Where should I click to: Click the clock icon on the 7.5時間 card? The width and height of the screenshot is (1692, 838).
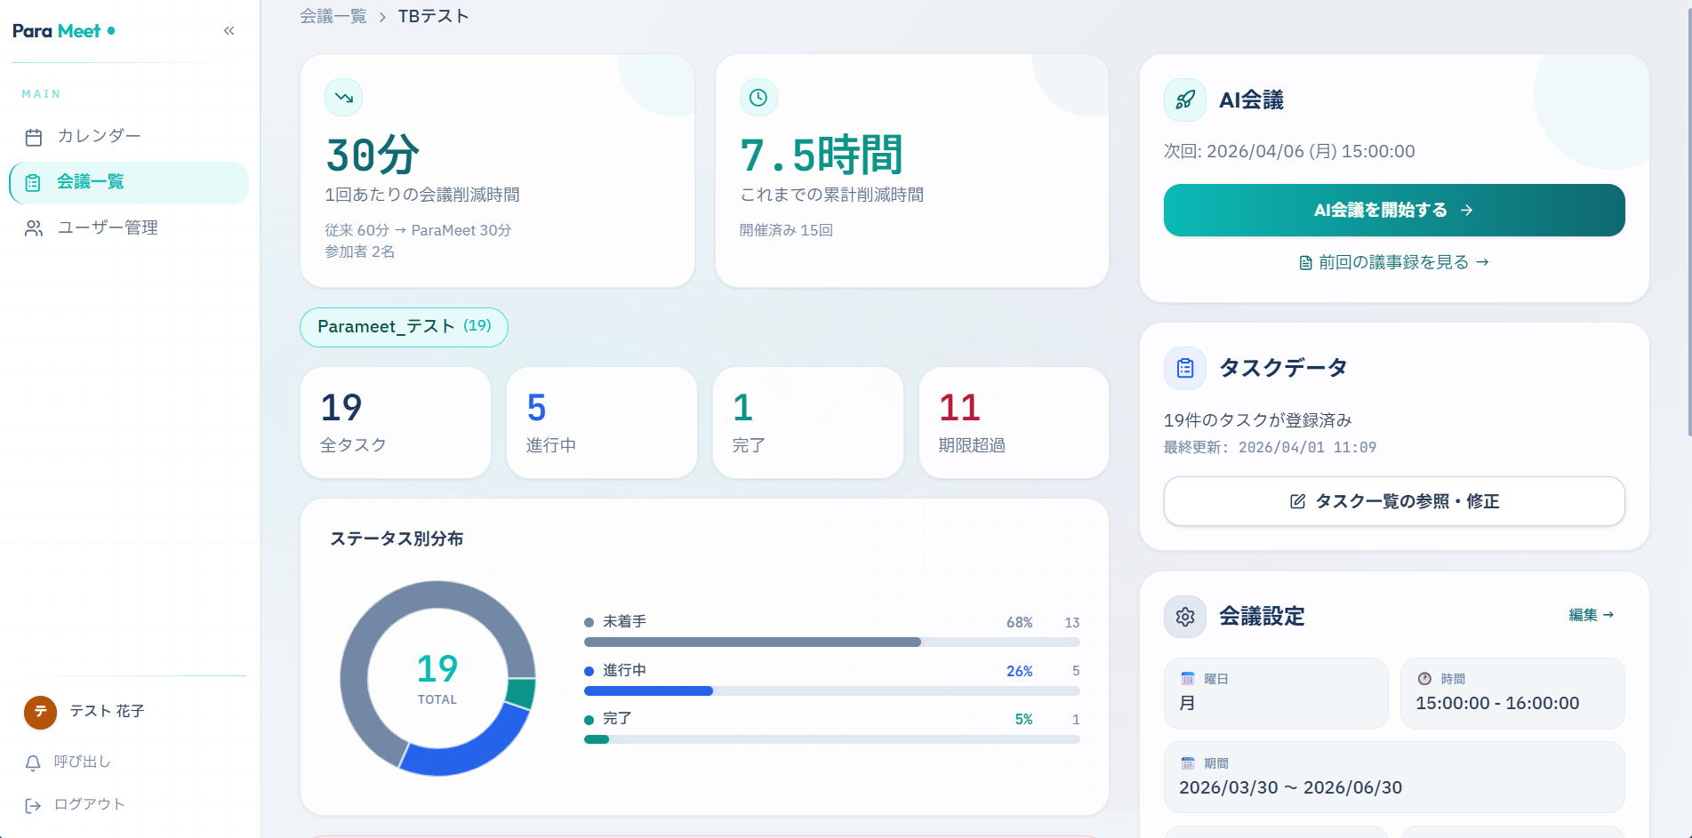click(x=758, y=98)
